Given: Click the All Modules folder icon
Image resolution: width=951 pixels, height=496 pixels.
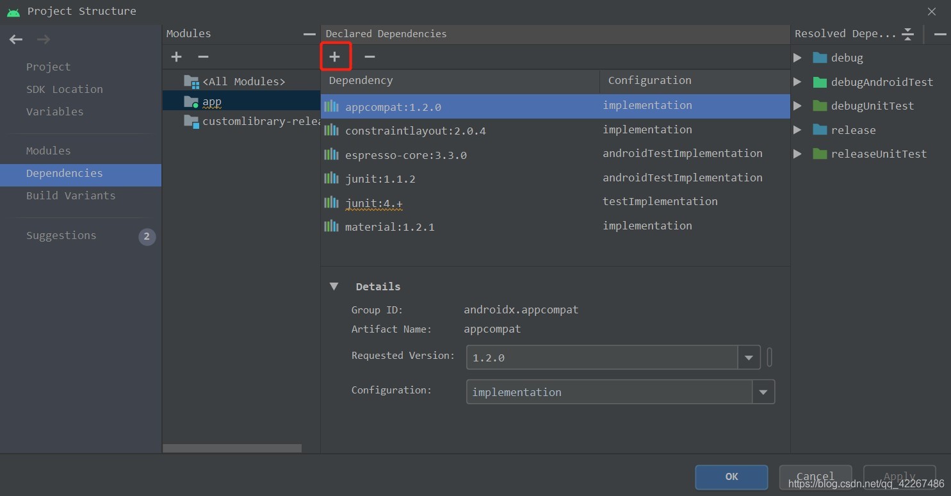Looking at the screenshot, I should click(191, 81).
